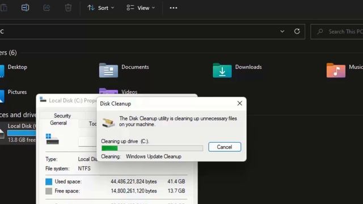
Task: Click the Cleaning up drive (C:) label
Action: (x=125, y=141)
